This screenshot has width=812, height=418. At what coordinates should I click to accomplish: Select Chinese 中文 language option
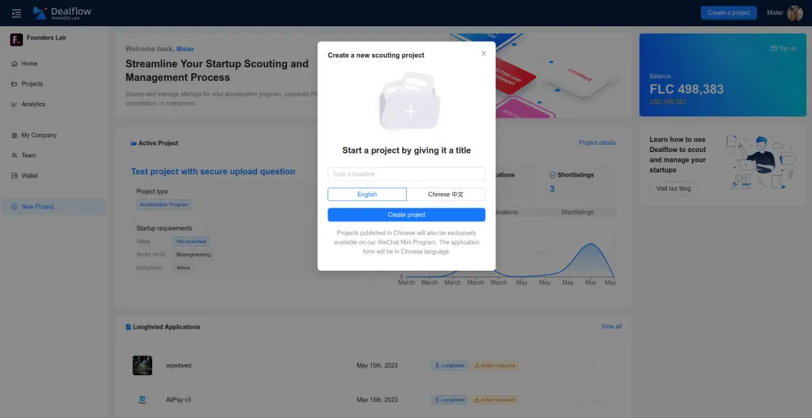[x=446, y=195]
